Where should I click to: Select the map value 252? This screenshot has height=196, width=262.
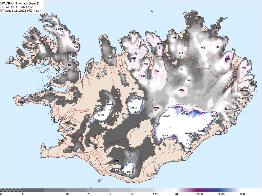pos(188,80)
